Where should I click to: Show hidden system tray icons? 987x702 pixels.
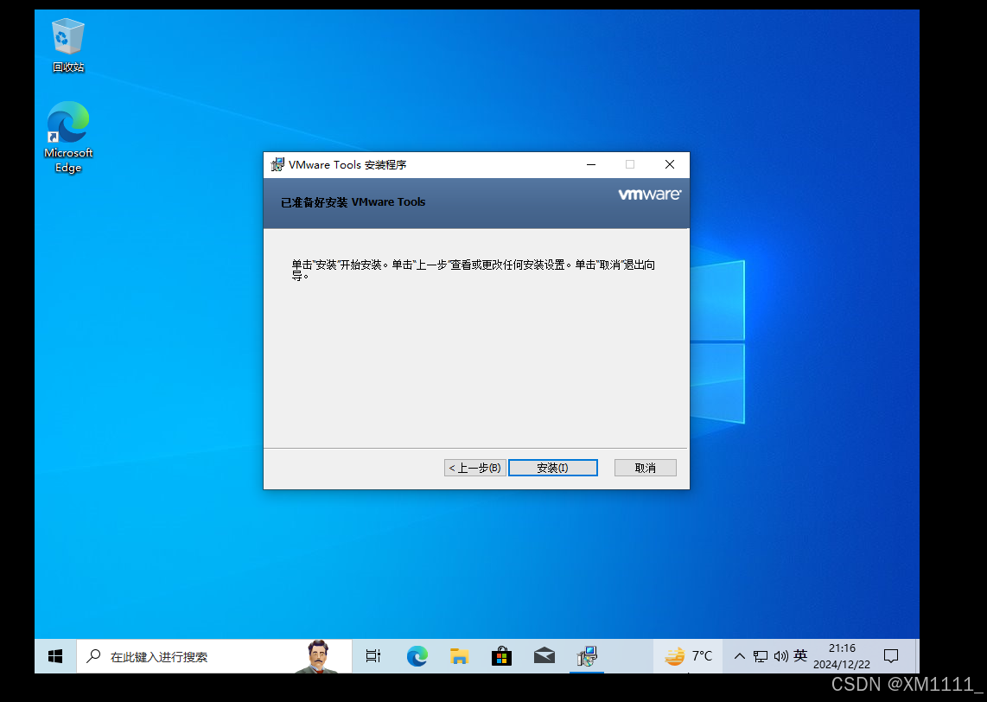(740, 656)
